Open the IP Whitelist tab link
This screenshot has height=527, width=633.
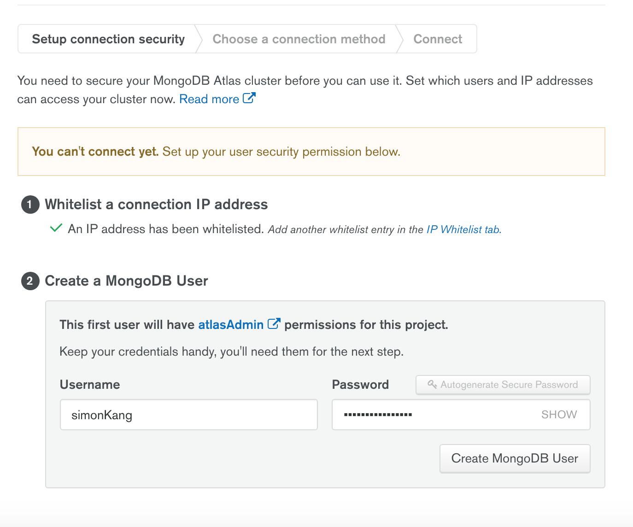[x=464, y=229]
